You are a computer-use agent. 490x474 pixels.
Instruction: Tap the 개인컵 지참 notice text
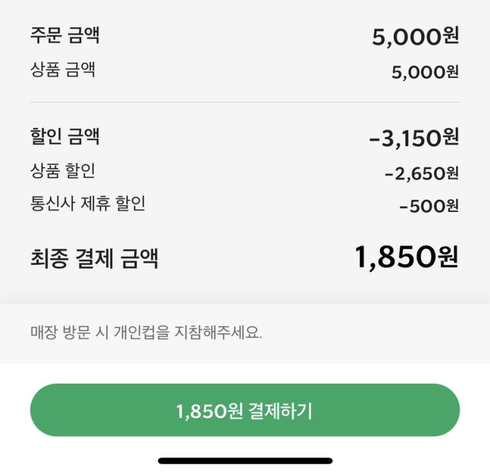click(146, 333)
